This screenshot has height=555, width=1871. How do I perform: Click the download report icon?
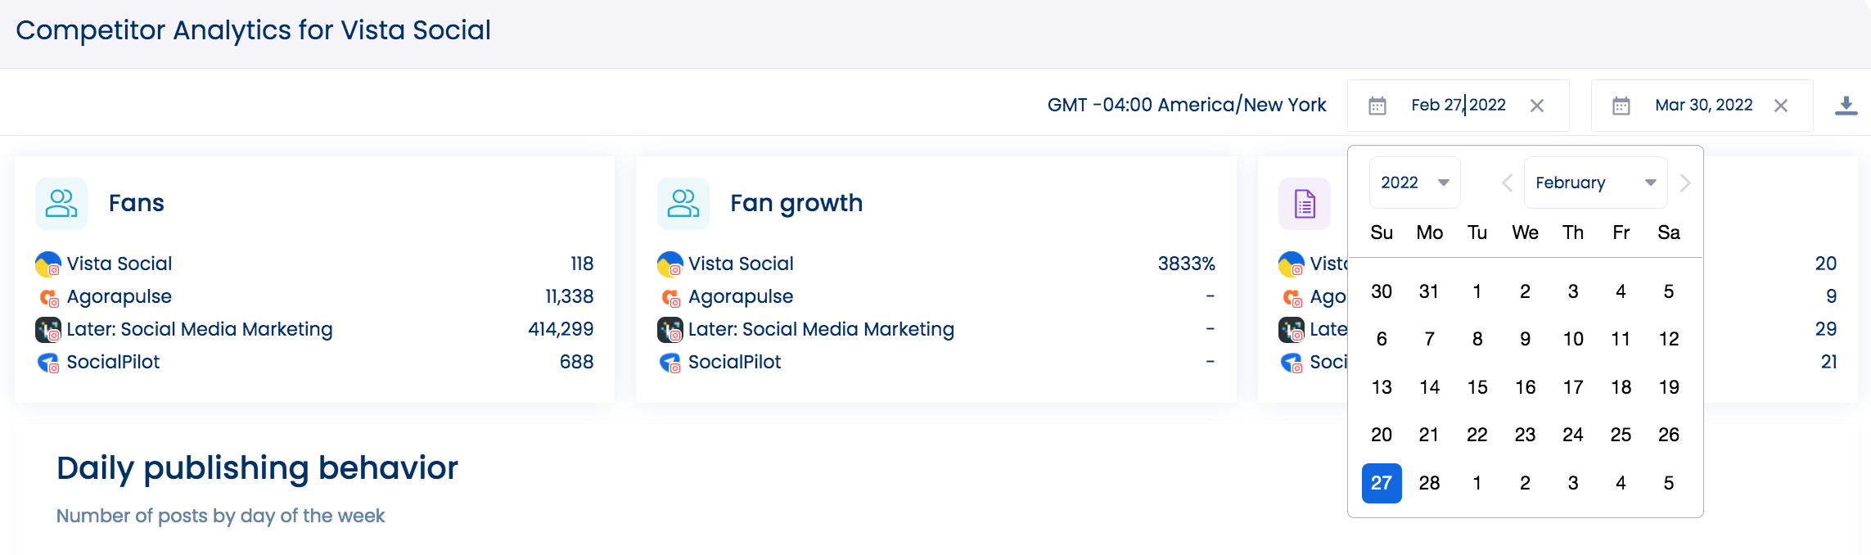click(1846, 106)
